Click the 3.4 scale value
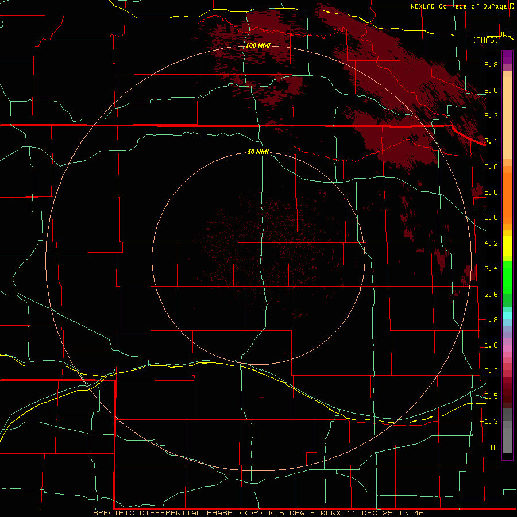The height and width of the screenshot is (517, 517). coord(491,269)
